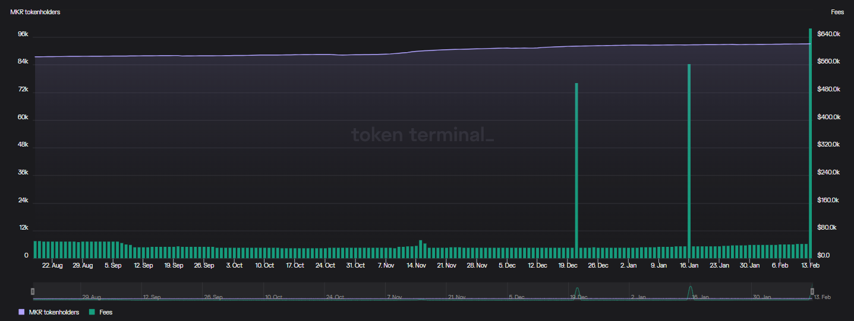Click the Fees axis title at top right
The image size is (854, 321).
[x=837, y=12]
